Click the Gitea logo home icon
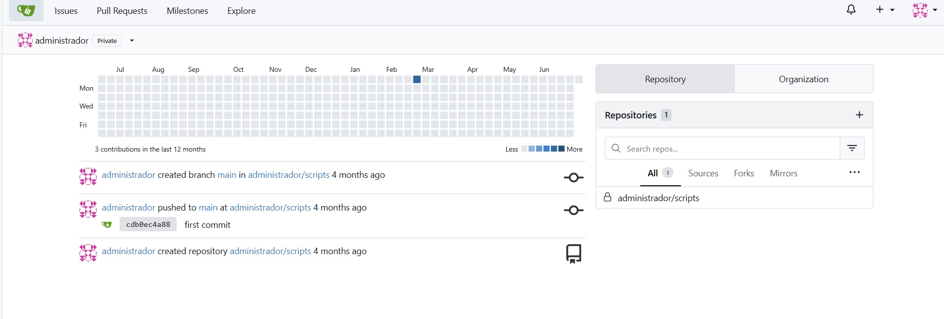 click(26, 10)
